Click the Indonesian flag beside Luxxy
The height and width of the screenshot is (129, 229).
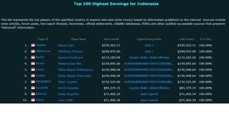tap(33, 69)
